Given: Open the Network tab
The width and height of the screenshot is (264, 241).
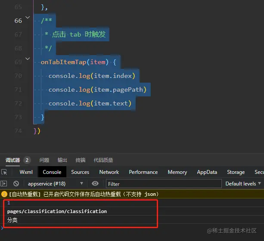Looking at the screenshot, I should tap(109, 172).
